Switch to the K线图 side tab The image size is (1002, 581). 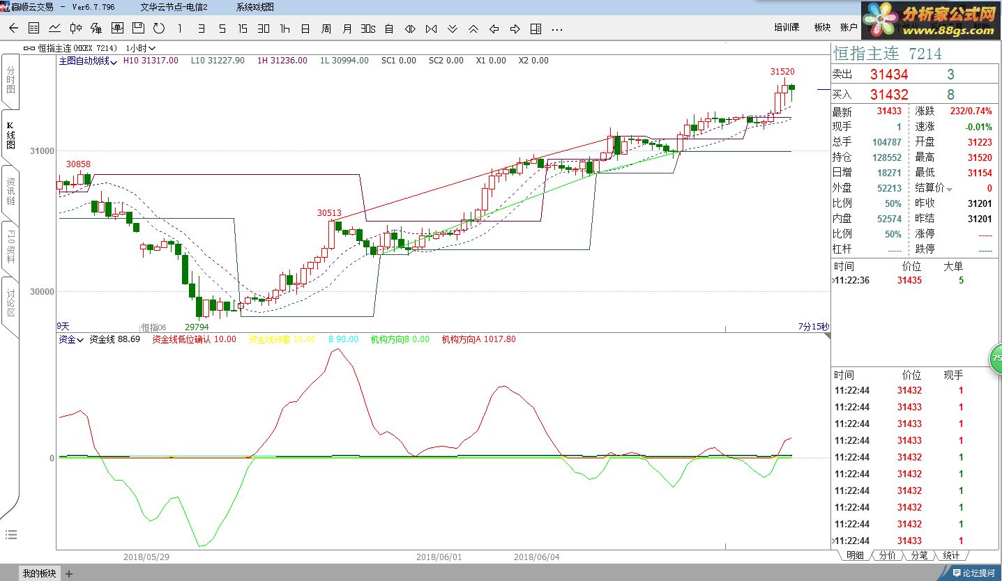pos(10,136)
